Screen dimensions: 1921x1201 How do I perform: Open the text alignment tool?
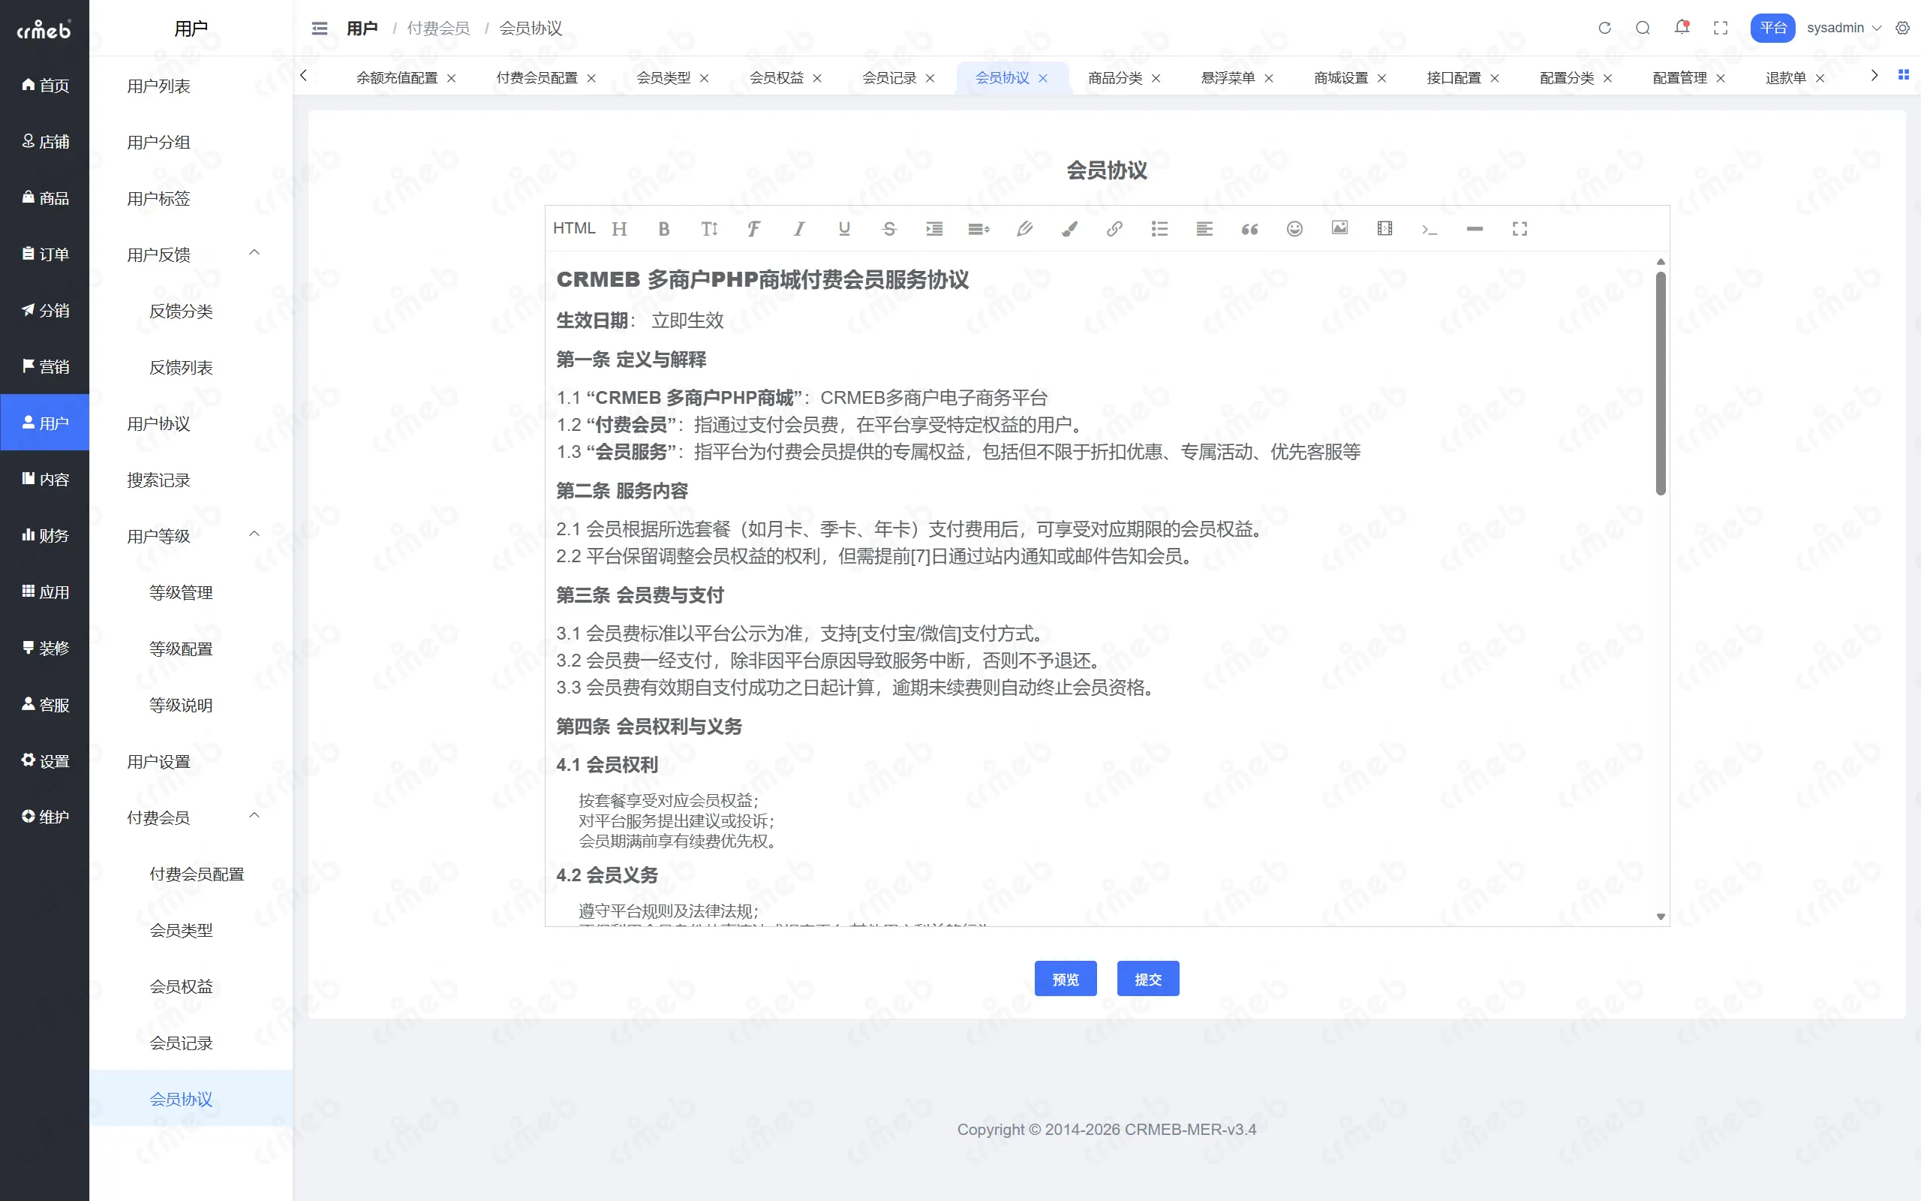click(x=1204, y=230)
